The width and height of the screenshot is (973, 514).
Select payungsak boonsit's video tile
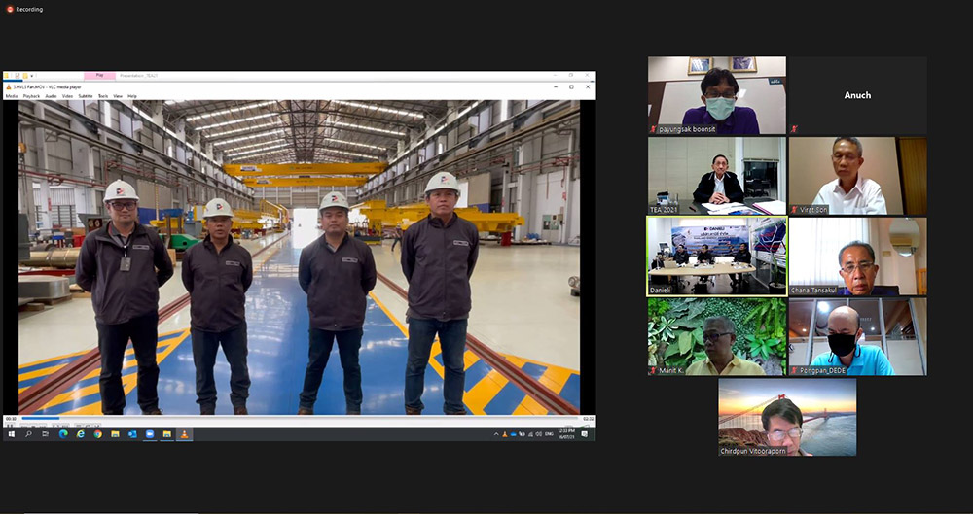716,95
